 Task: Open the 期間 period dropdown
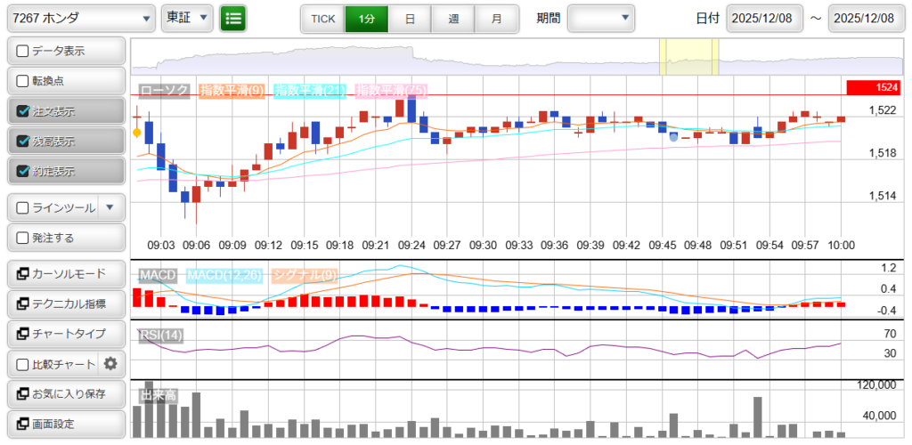coord(601,18)
